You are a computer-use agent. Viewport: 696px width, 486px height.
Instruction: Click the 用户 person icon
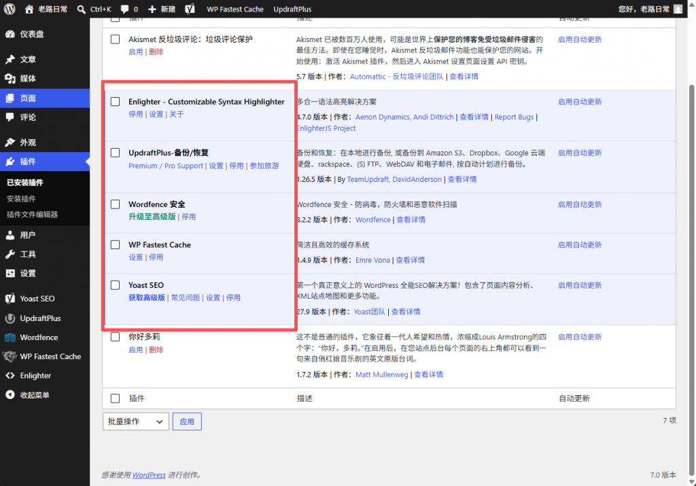(x=10, y=235)
